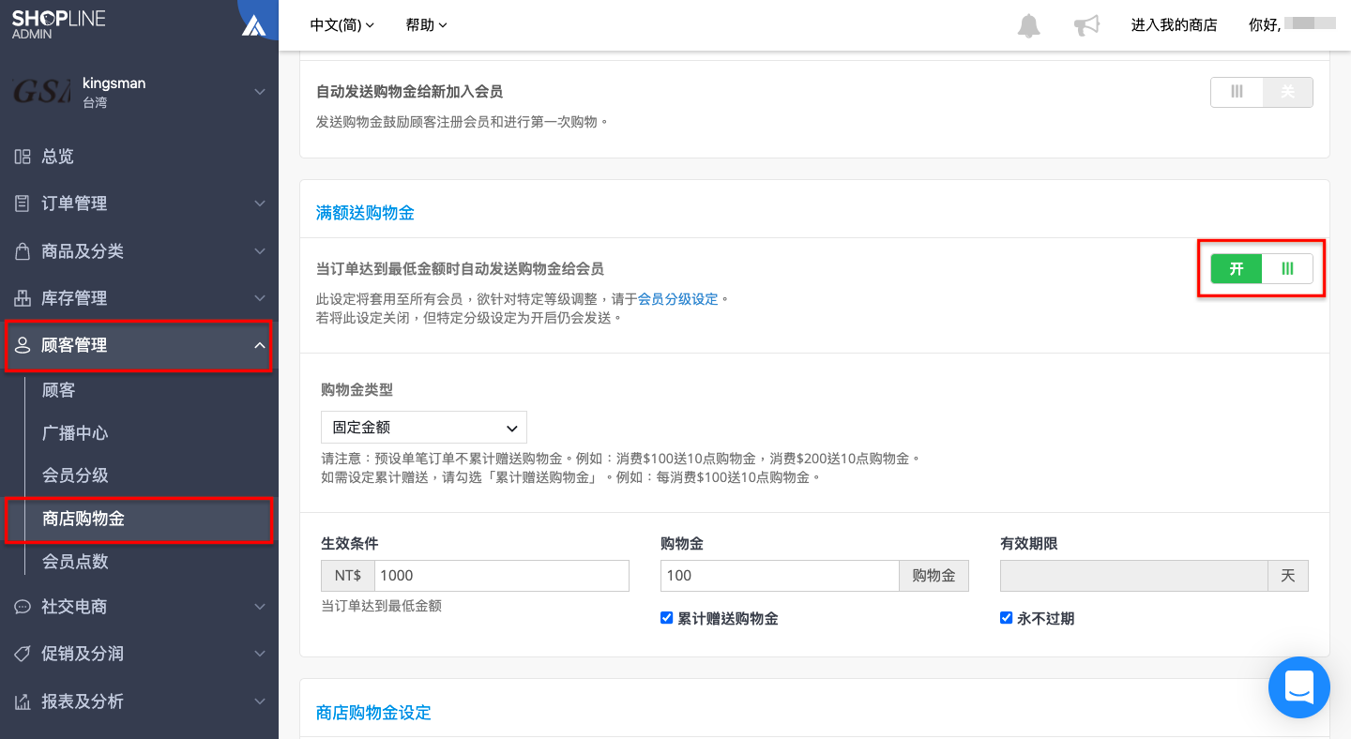Click the SHOPLINE Admin logo
The width and height of the screenshot is (1351, 739).
coord(59,24)
